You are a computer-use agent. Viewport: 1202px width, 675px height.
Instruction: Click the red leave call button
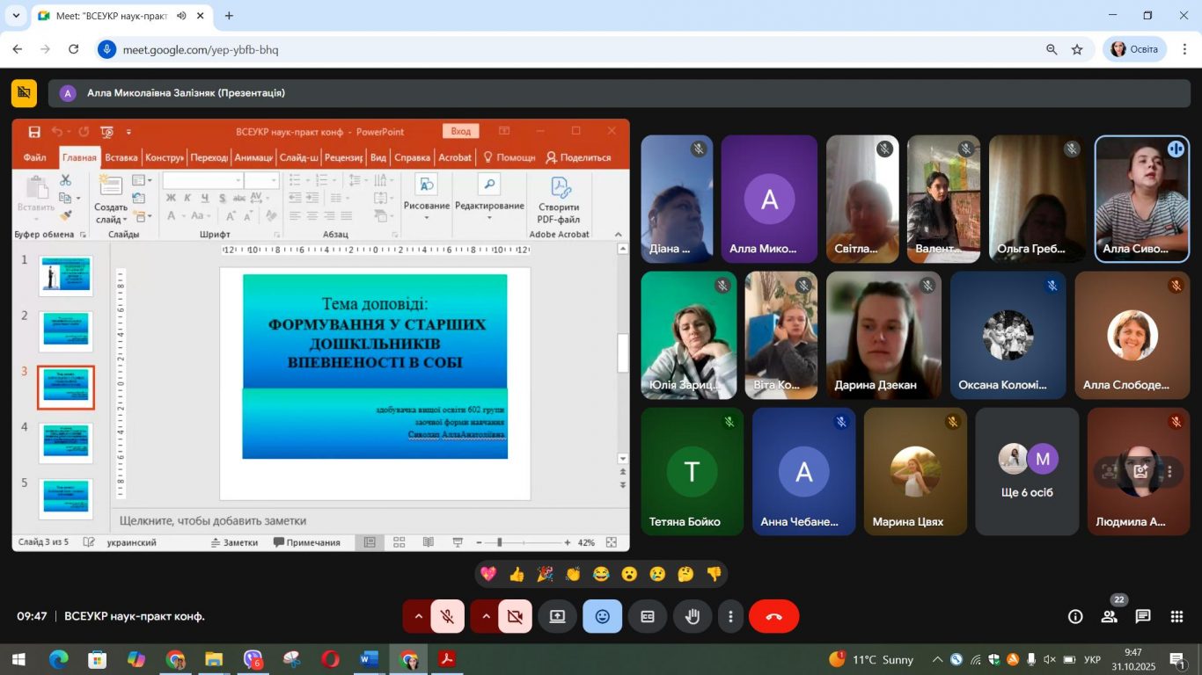click(x=773, y=616)
